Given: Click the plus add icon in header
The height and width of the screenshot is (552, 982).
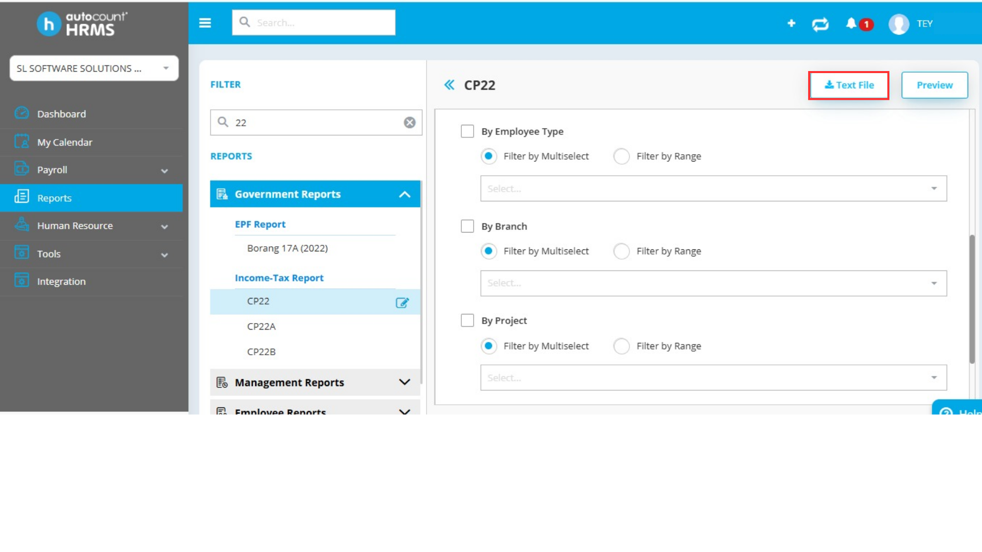Looking at the screenshot, I should click(791, 24).
